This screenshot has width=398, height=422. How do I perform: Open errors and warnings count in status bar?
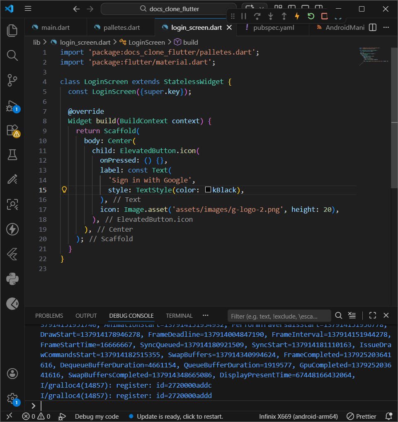point(36,416)
